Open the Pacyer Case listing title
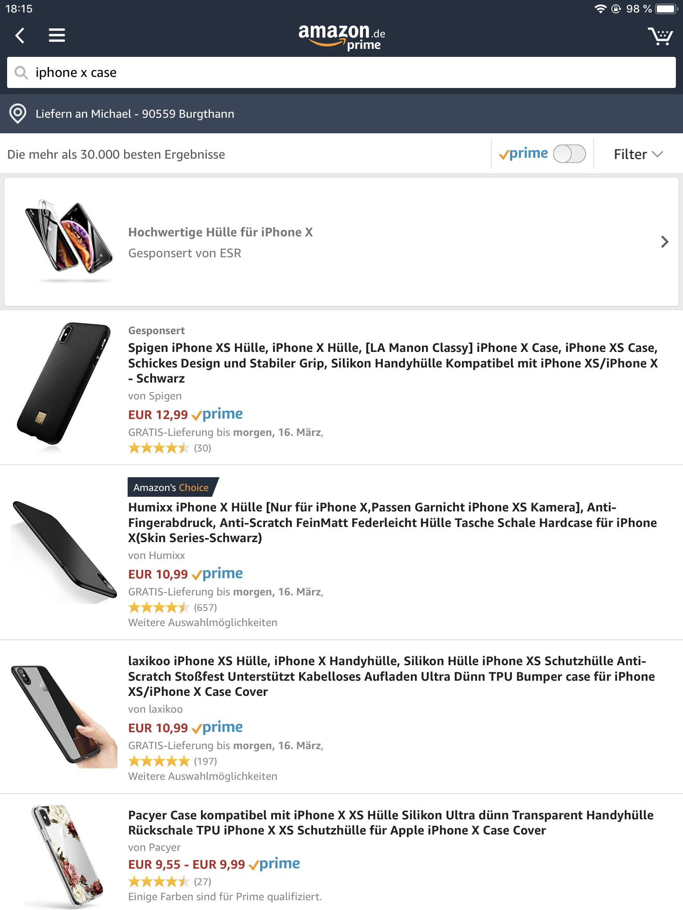 (x=390, y=822)
